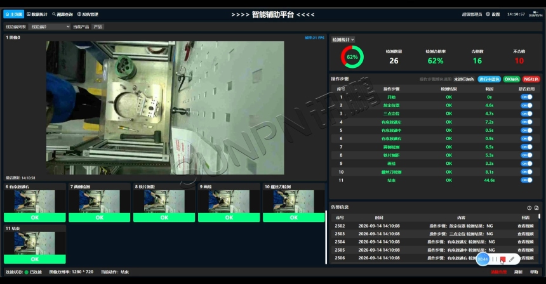This screenshot has width=546, height=284.
Task: Toggle the ON switch for step 5
Action: [x=526, y=131]
